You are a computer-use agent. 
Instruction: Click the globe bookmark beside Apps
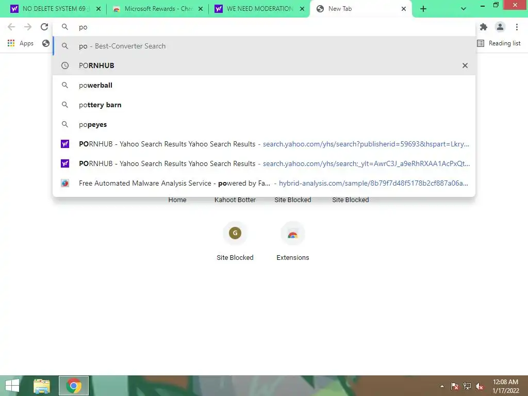(x=46, y=43)
